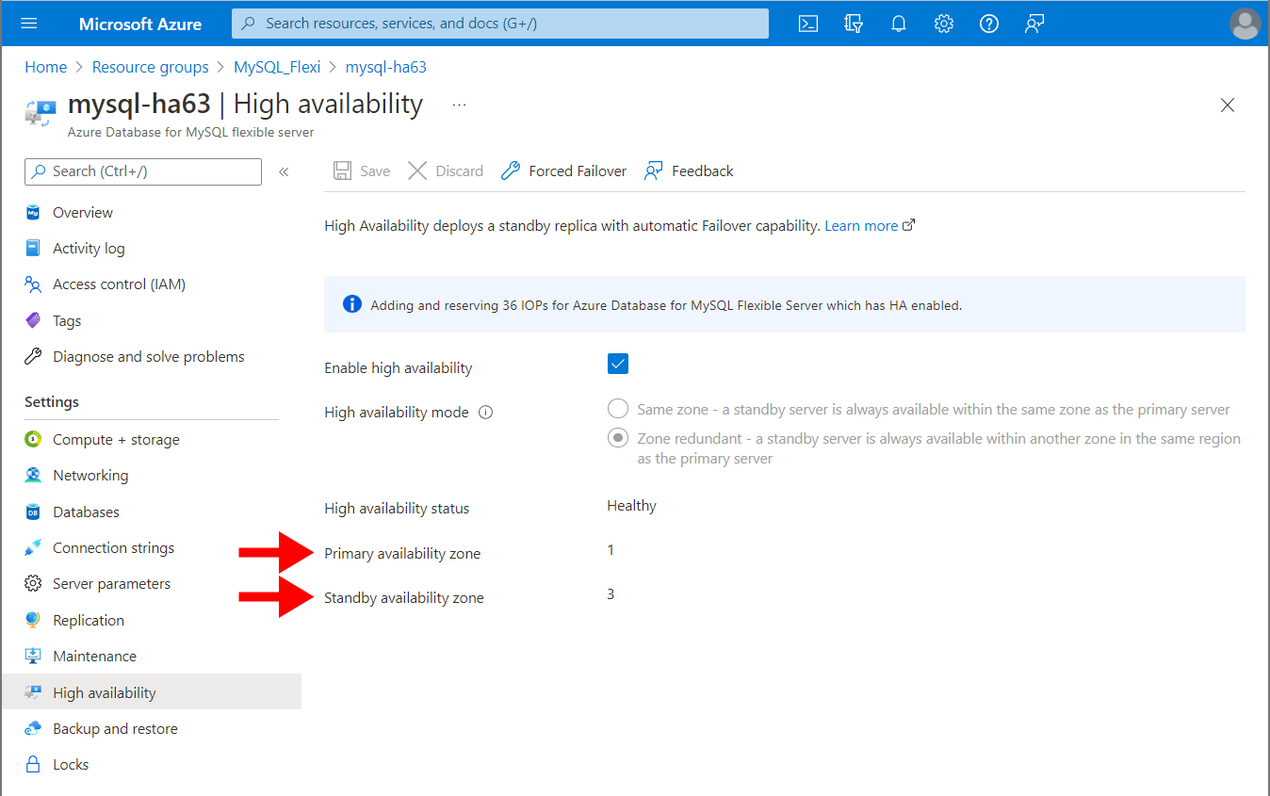Viewport: 1270px width, 796px height.
Task: Click the High availability mode info icon
Action: 485,411
